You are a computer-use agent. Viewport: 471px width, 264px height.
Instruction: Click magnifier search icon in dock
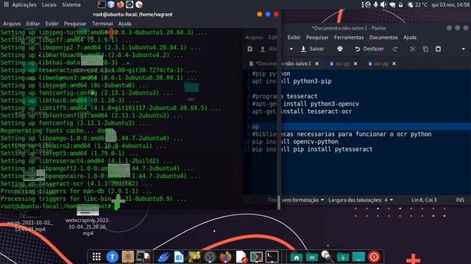[327, 256]
